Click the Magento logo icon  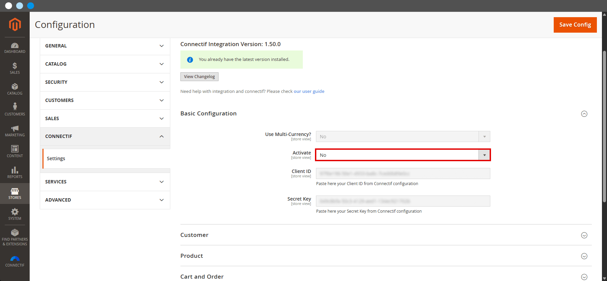[15, 25]
